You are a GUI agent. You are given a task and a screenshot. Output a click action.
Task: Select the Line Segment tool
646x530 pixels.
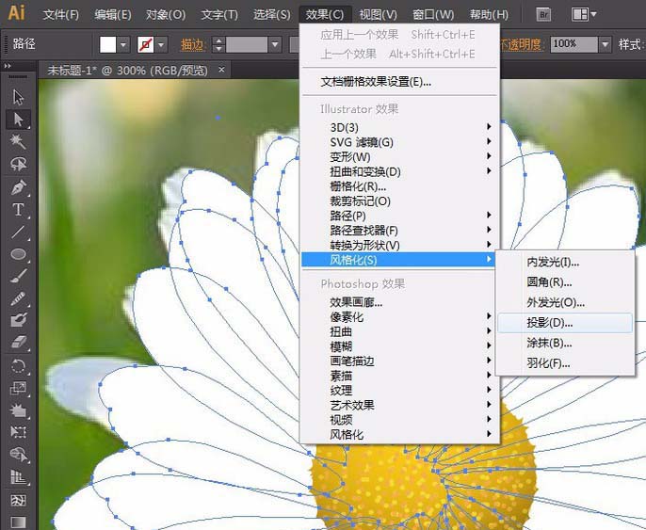coord(18,232)
